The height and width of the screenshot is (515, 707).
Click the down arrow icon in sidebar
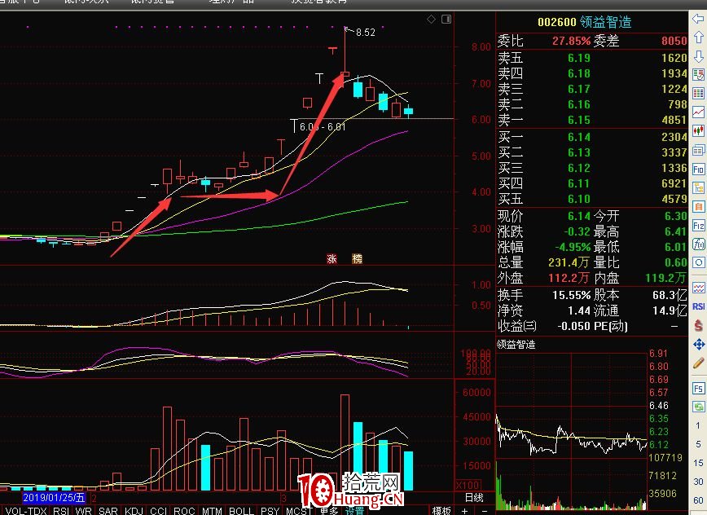click(698, 56)
